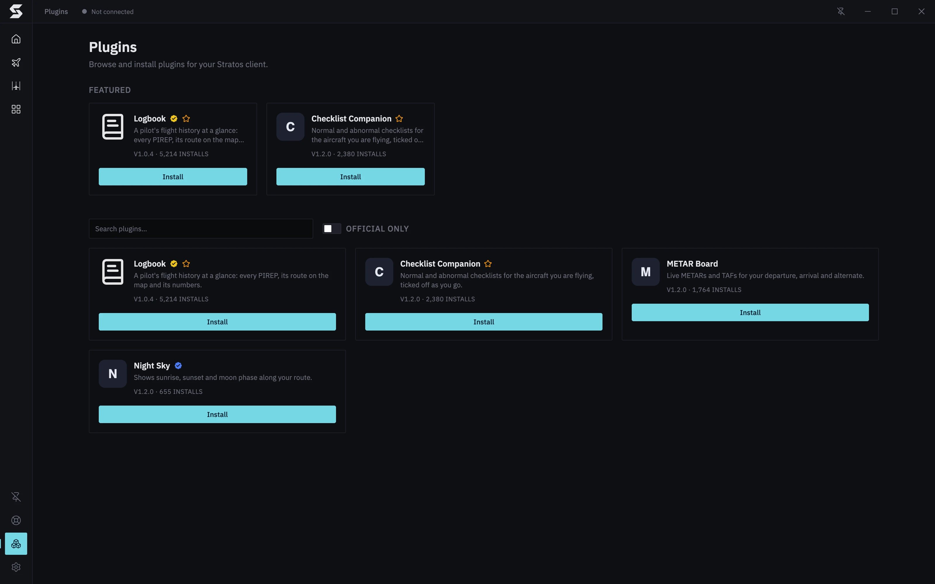Install the Featured Logbook plugin
935x584 pixels.
pos(173,176)
